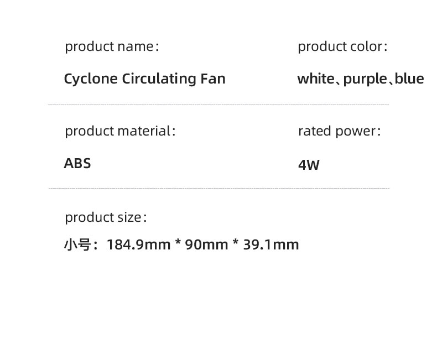The height and width of the screenshot is (349, 437).
Task: Click the "product color:" label
Action: point(342,46)
